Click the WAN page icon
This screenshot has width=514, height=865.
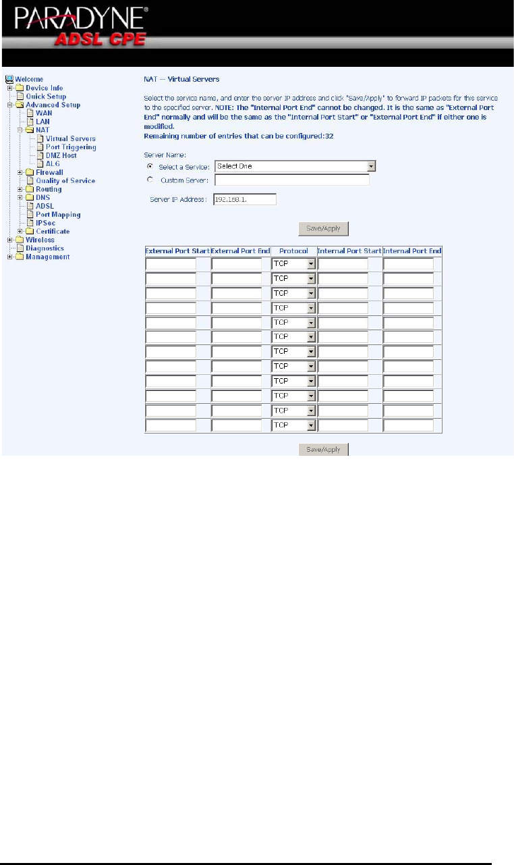tap(30, 113)
